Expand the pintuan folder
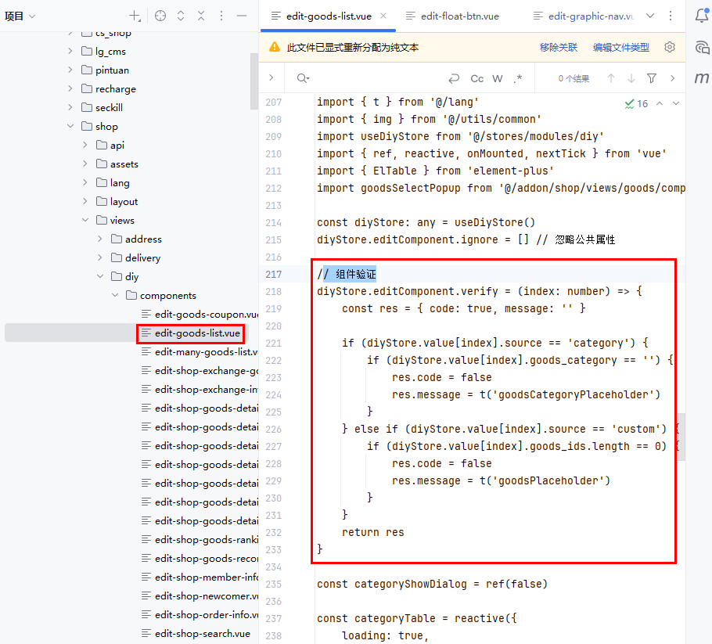 (x=70, y=70)
